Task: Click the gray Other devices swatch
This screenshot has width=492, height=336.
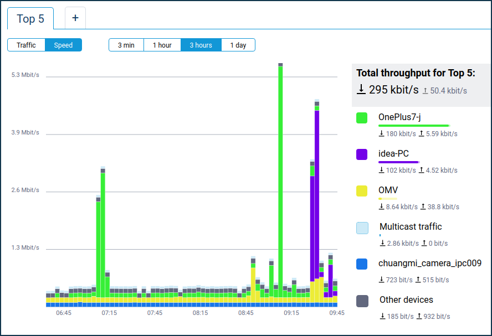Action: 362,301
